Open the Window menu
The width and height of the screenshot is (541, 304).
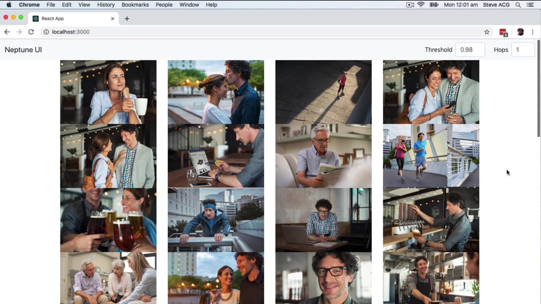click(x=189, y=5)
